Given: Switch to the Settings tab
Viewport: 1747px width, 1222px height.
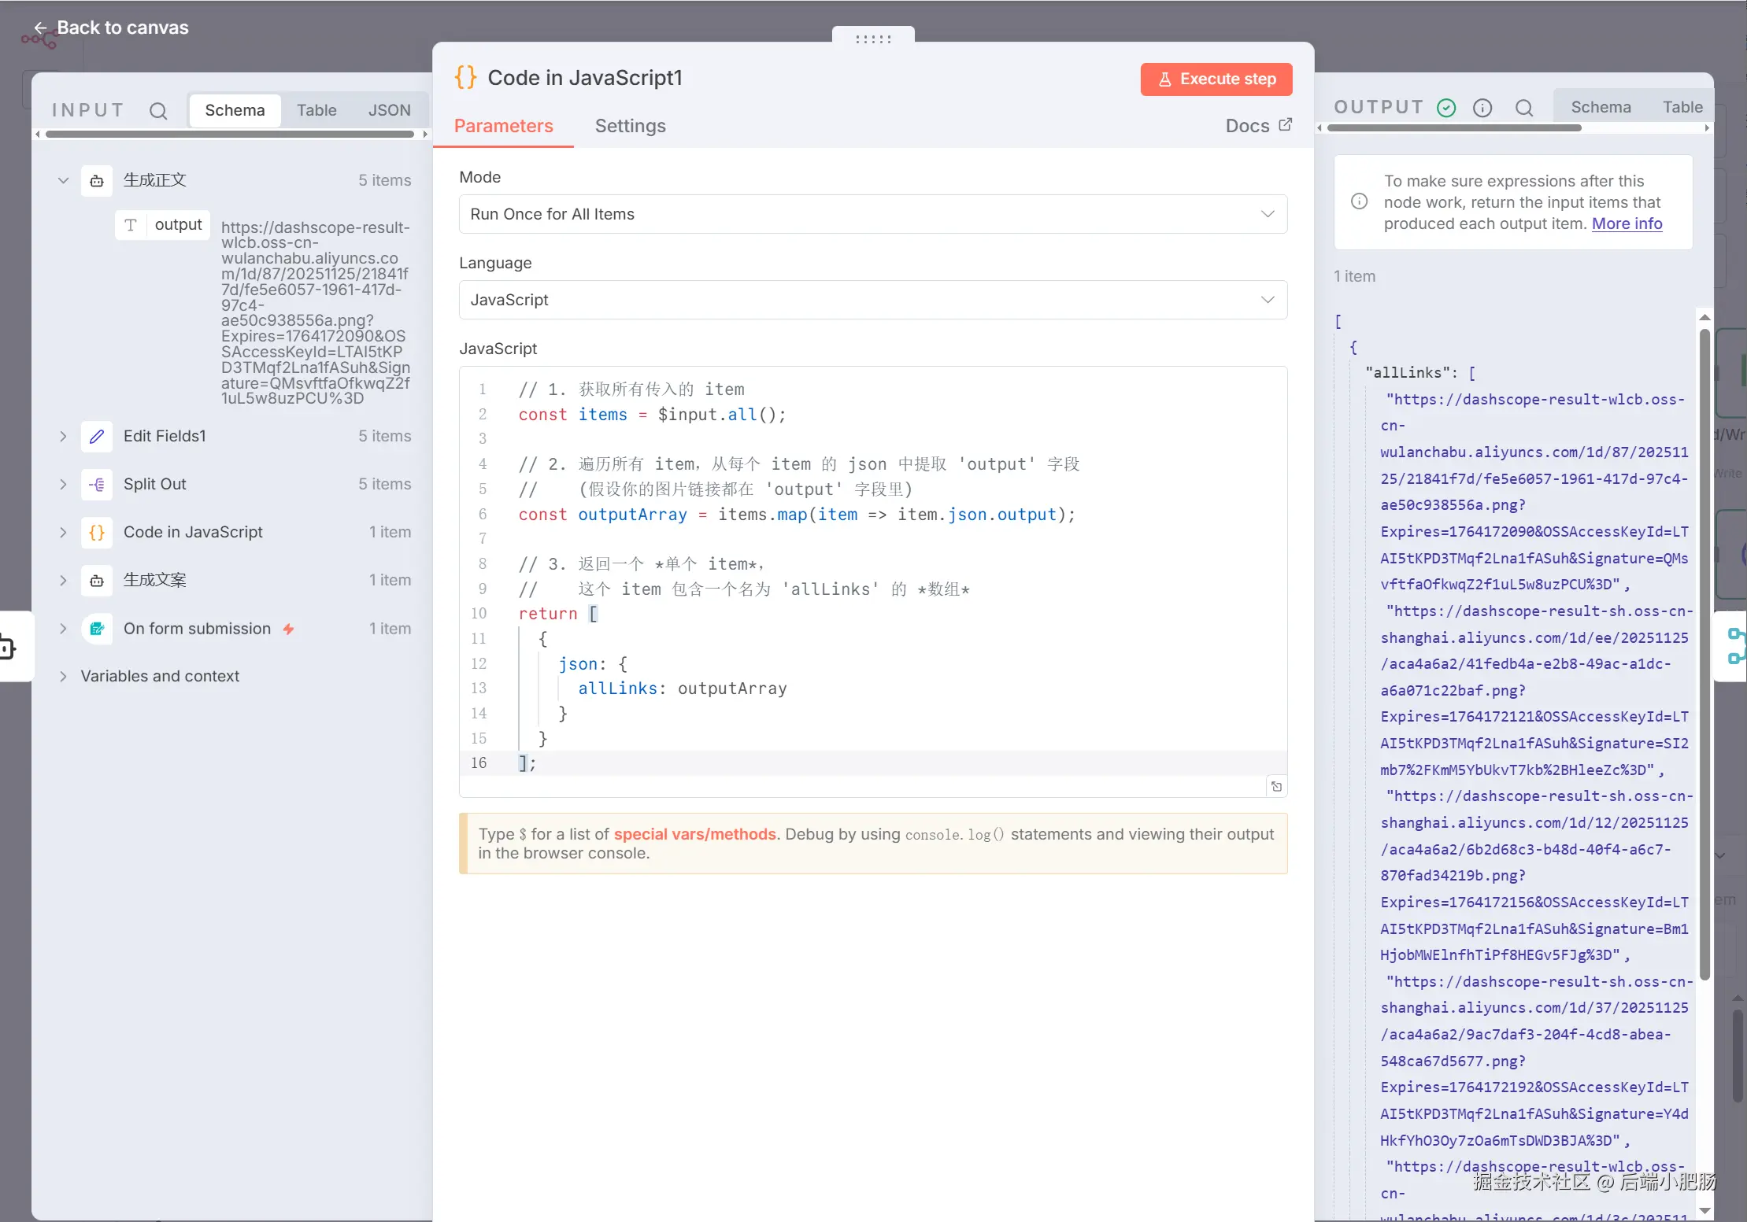Looking at the screenshot, I should pyautogui.click(x=630, y=126).
